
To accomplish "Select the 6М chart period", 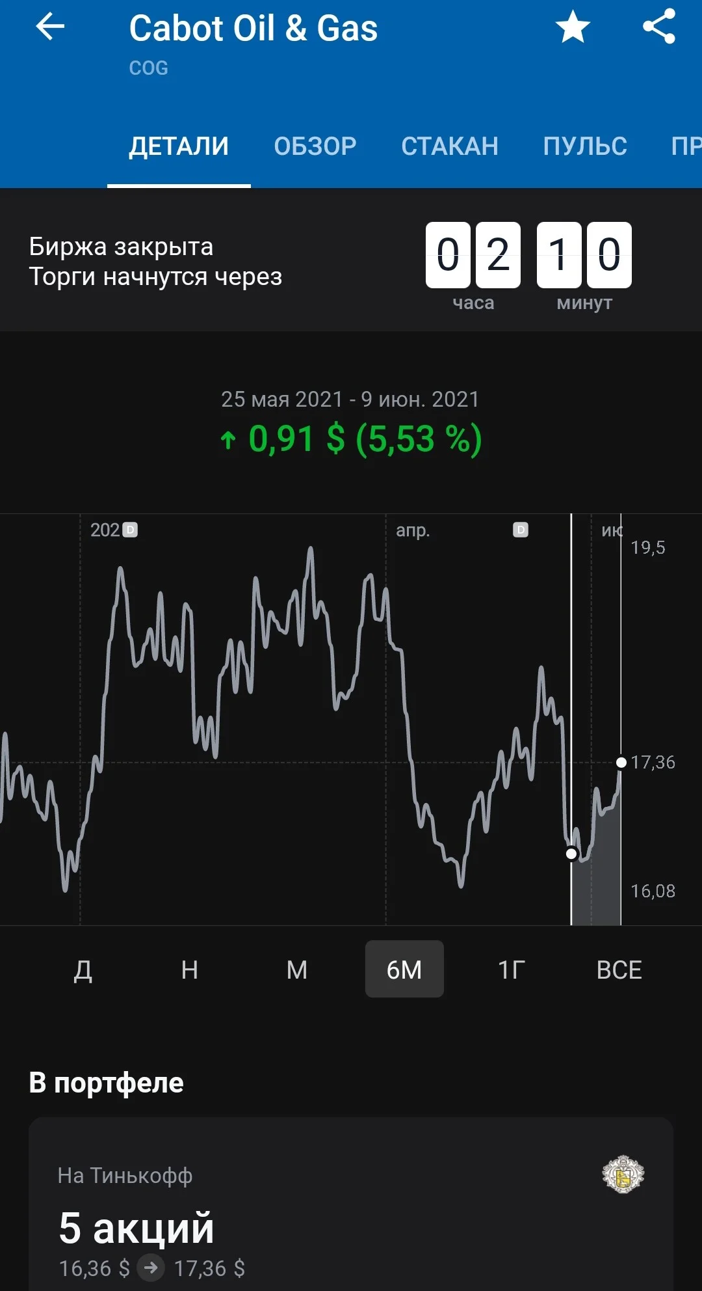I will click(404, 970).
